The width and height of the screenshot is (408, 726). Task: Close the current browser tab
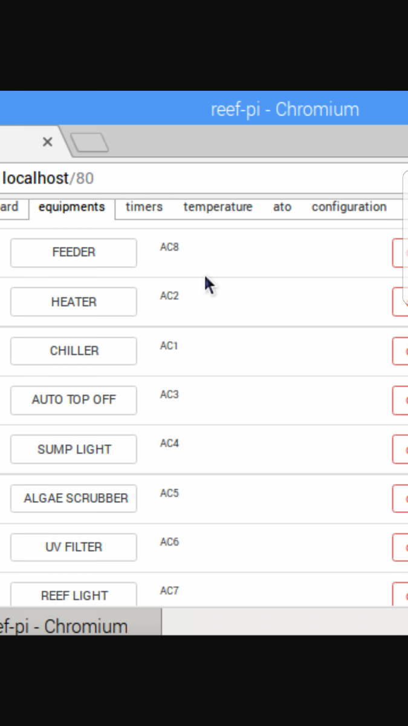[x=47, y=142]
